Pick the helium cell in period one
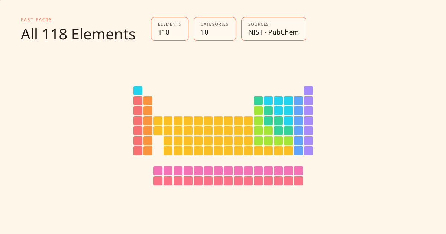 [308, 91]
